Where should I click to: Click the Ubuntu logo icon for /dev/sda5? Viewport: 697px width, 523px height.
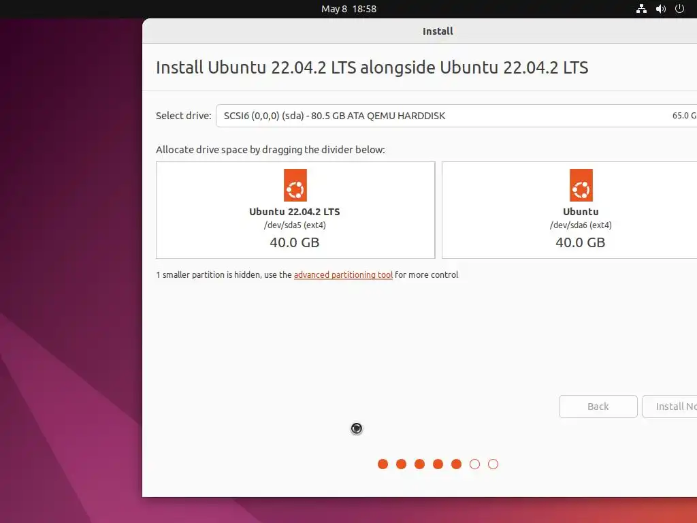click(x=295, y=185)
